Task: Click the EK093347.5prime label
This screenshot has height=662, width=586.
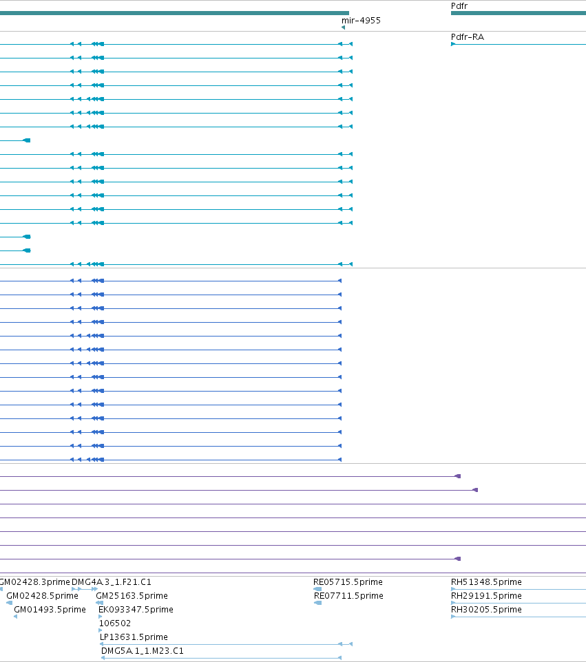Action: coord(136,610)
